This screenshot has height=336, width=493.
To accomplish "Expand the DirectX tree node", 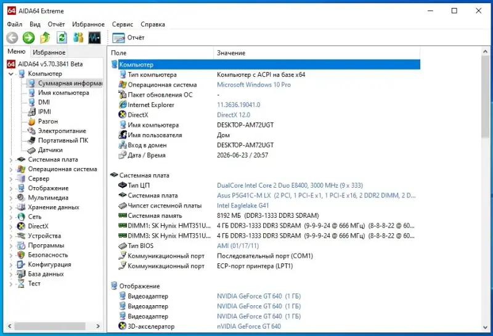I will (x=11, y=226).
